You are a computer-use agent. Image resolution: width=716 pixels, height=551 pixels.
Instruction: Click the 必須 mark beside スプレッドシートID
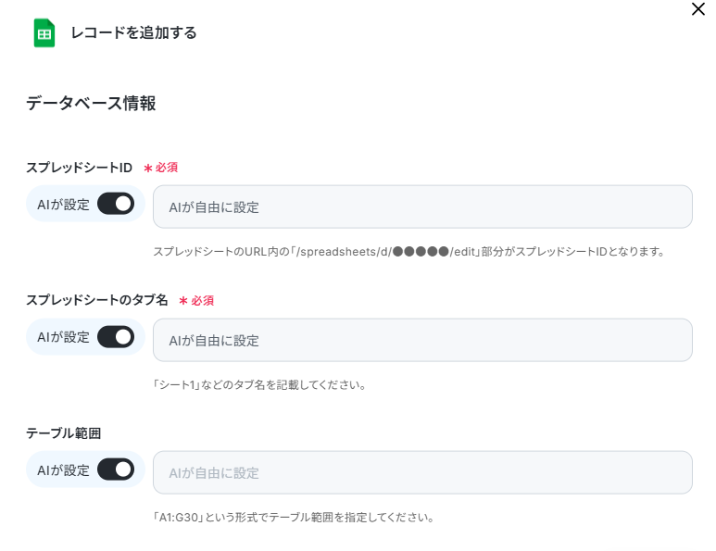(161, 168)
